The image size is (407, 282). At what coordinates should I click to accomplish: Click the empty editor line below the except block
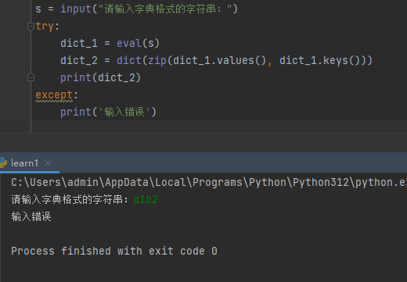point(219,127)
